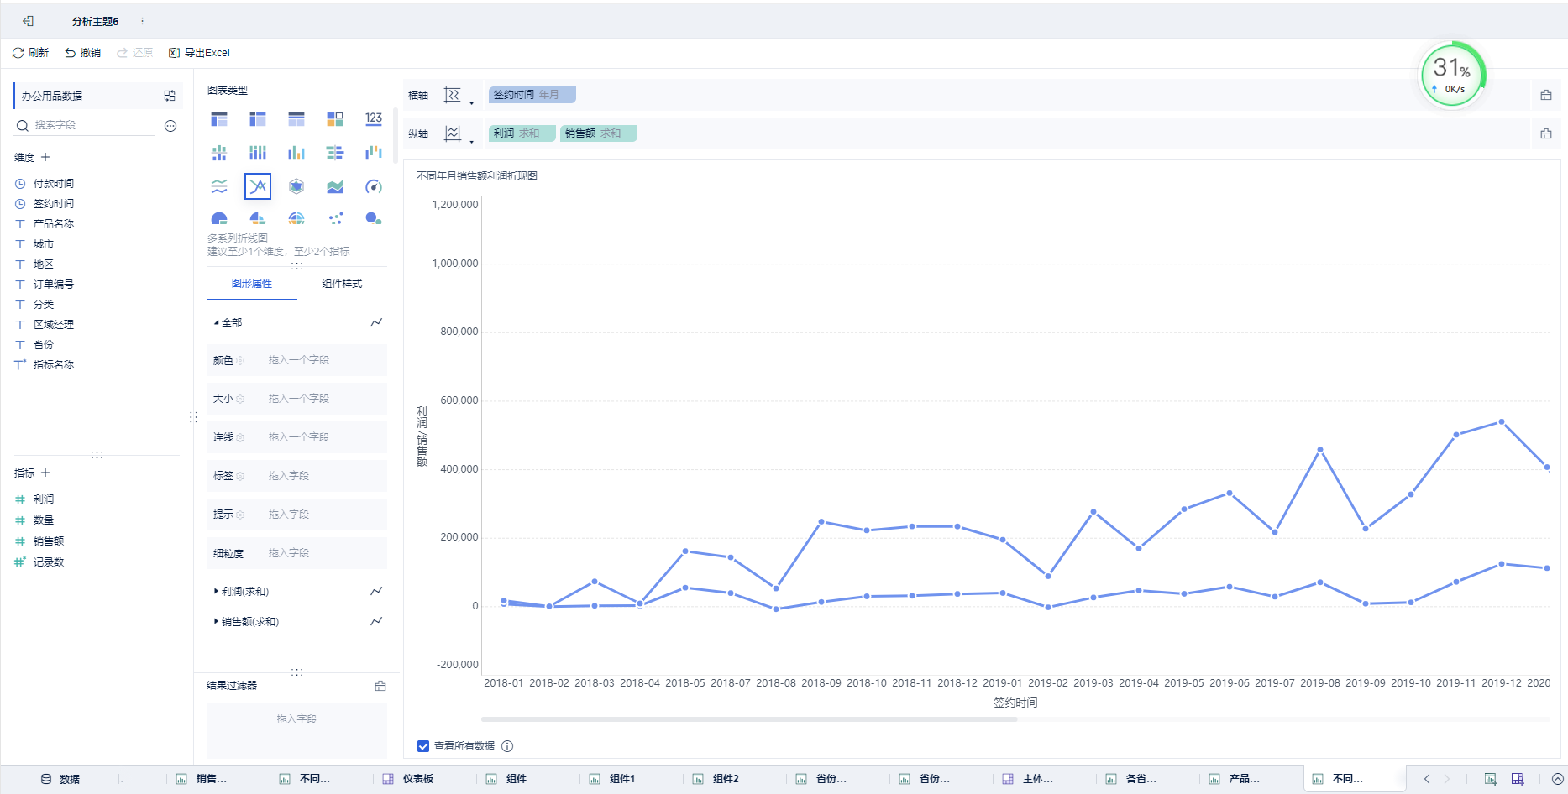1568x794 pixels.
Task: Pick the KPI number card icon
Action: 374,119
